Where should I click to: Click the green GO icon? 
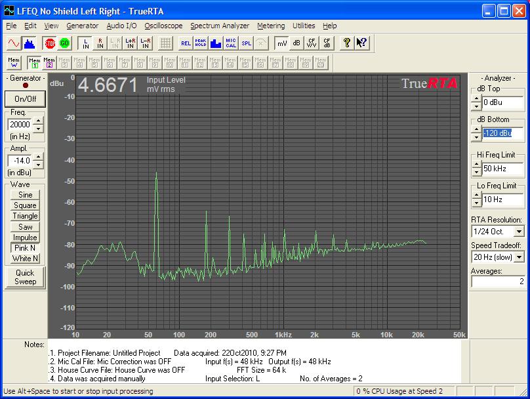[x=64, y=43]
